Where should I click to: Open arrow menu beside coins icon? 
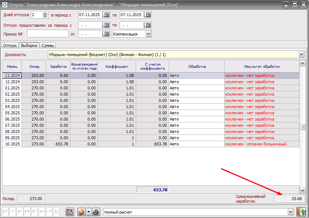[88, 212]
